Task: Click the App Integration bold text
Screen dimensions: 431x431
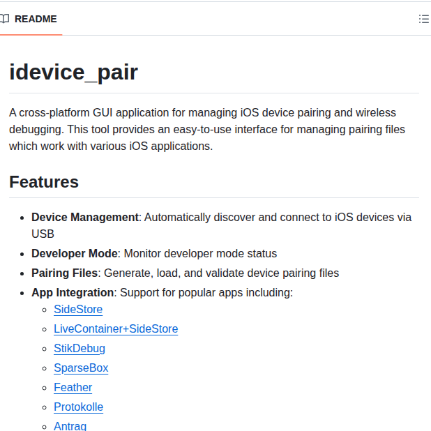Action: click(x=73, y=293)
